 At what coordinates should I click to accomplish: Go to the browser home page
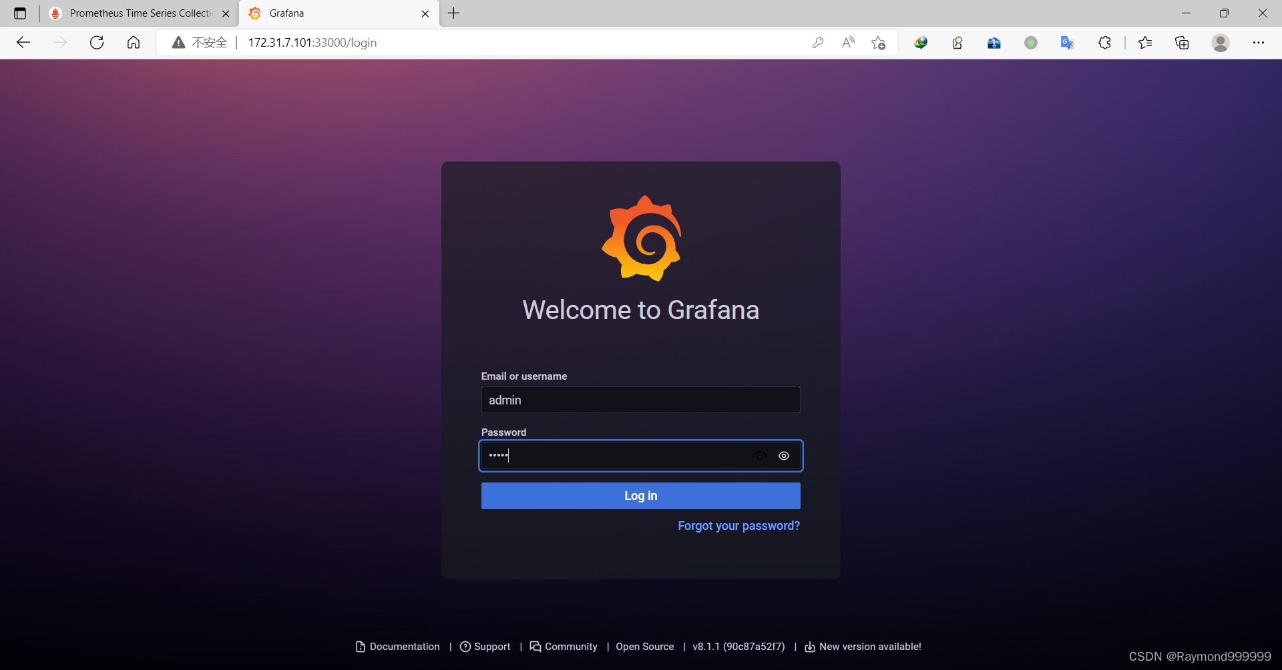click(x=134, y=43)
